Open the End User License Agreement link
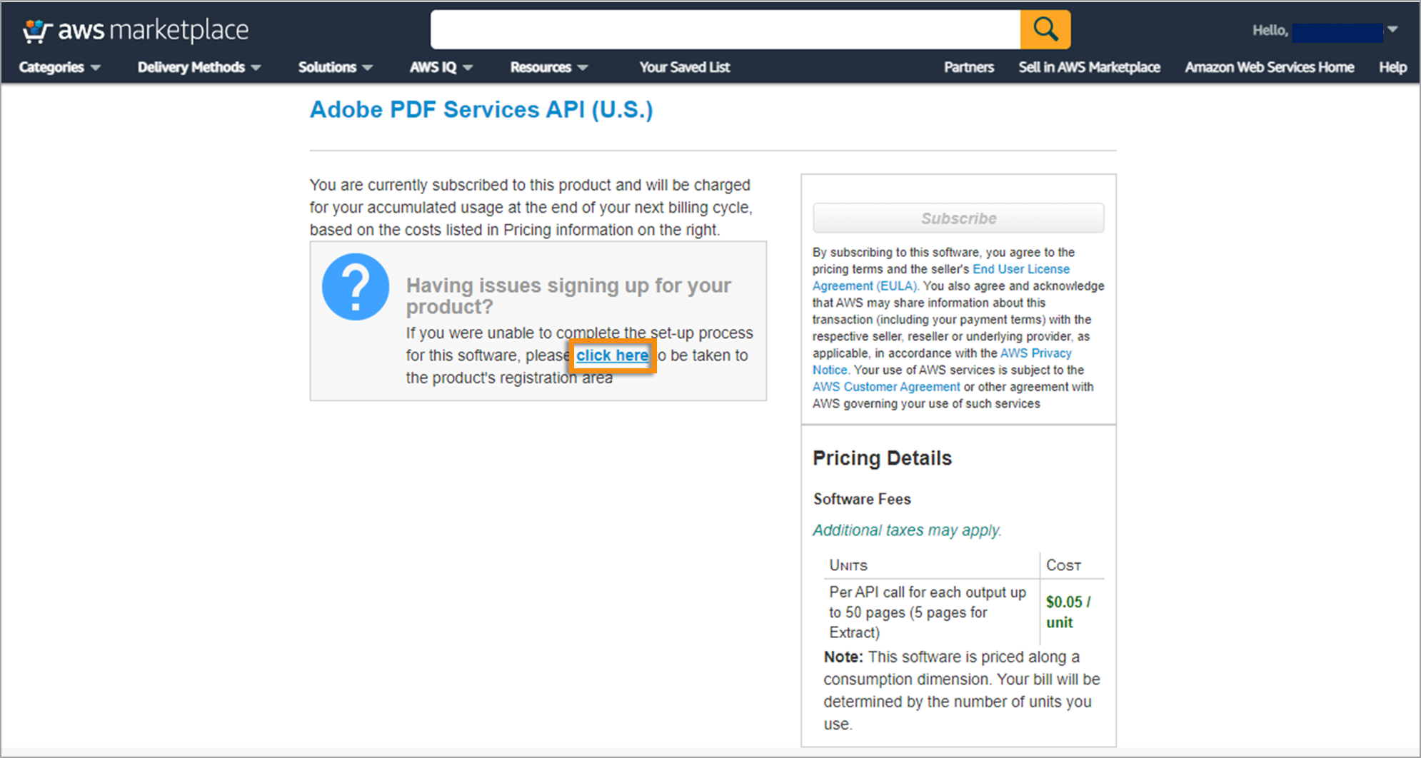1421x758 pixels. click(x=1021, y=269)
